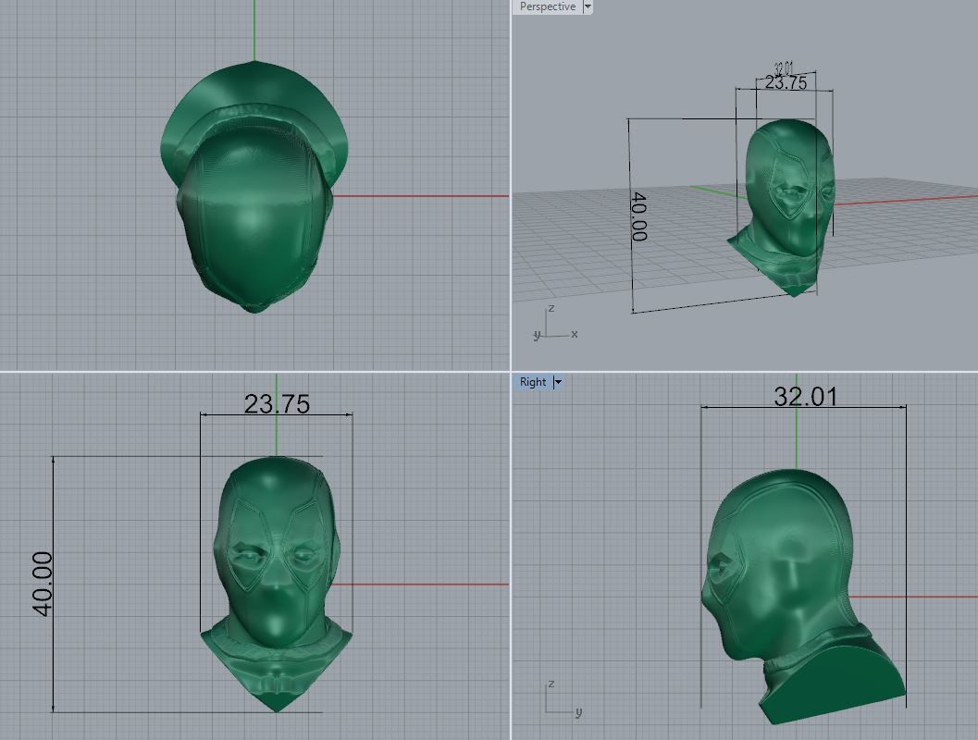Click the head model in top view

coord(254,187)
